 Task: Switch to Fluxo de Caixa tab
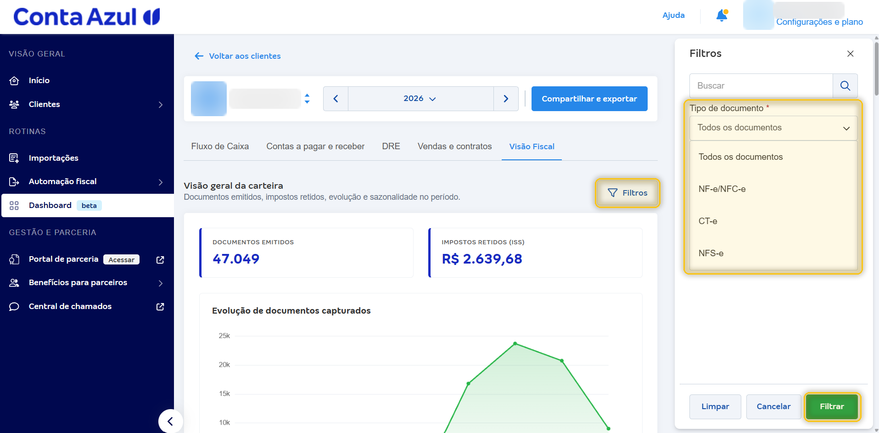pos(220,146)
